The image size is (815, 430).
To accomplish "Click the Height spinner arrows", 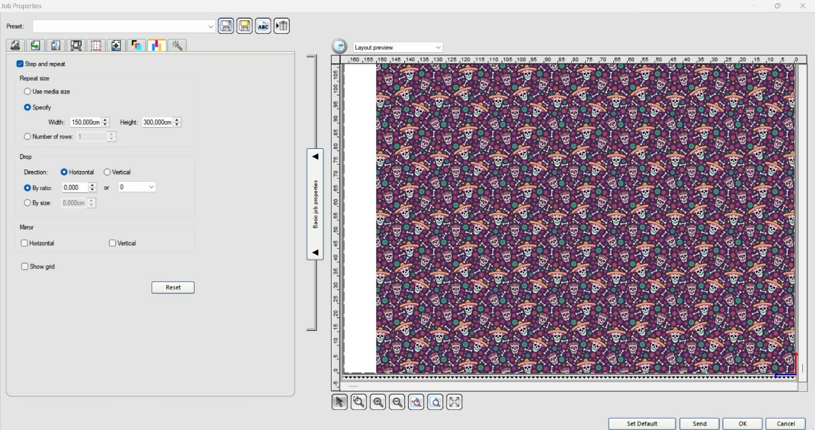I will click(177, 122).
